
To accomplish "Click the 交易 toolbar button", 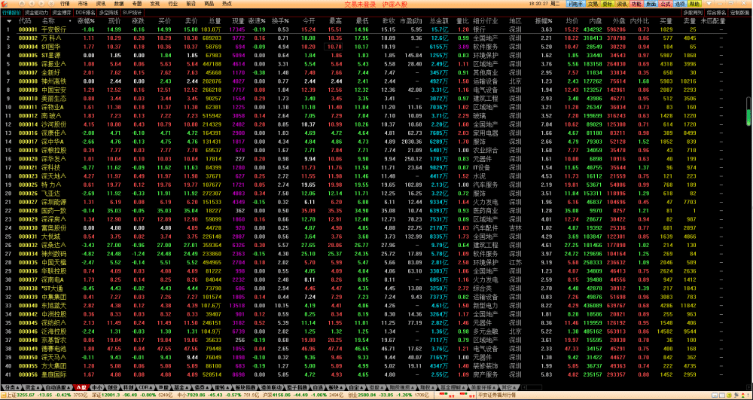I will [x=593, y=3].
